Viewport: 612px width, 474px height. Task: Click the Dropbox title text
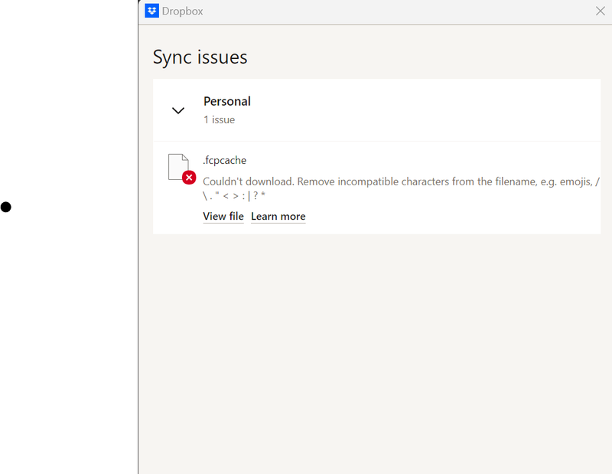click(183, 11)
